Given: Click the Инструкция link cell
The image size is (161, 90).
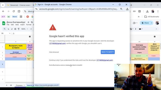Looking at the screenshot, I should pos(16,52).
